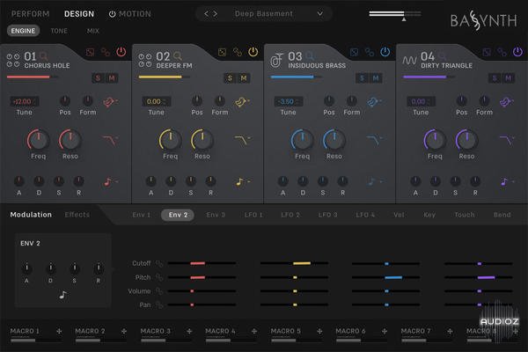528x352 pixels.
Task: Click Pan row link icon
Action: coord(159,304)
